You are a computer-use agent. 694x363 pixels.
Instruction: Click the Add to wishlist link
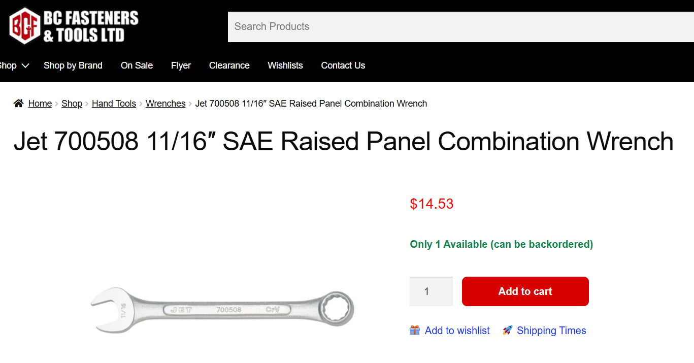pos(457,331)
